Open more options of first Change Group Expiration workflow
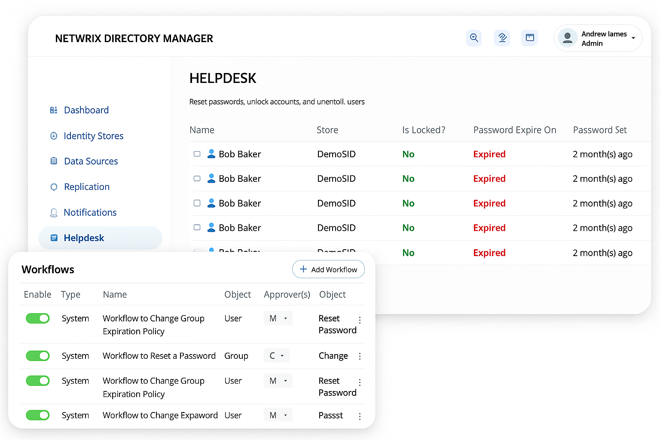Image resolution: width=660 pixels, height=440 pixels. point(360,320)
